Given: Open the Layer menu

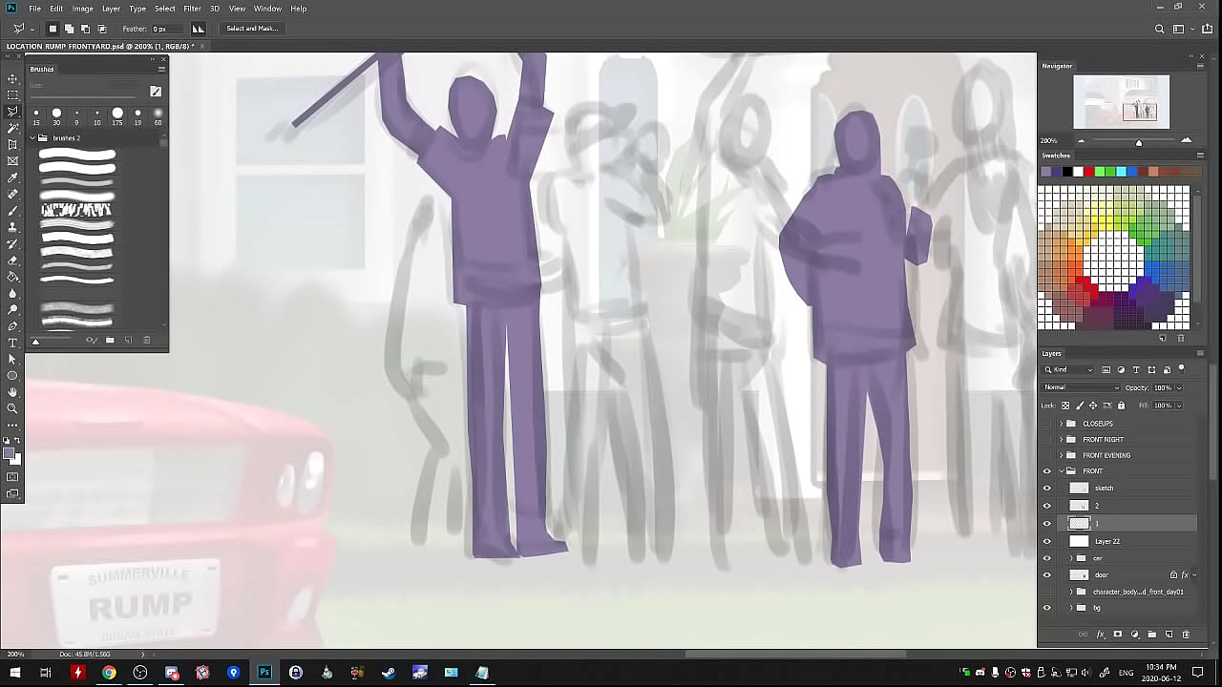Looking at the screenshot, I should pyautogui.click(x=111, y=9).
